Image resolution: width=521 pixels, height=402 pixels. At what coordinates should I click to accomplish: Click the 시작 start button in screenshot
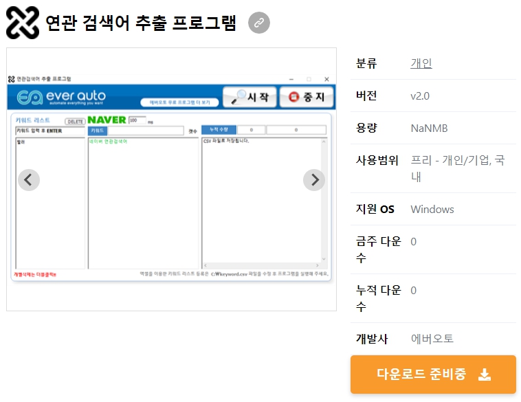click(x=250, y=97)
